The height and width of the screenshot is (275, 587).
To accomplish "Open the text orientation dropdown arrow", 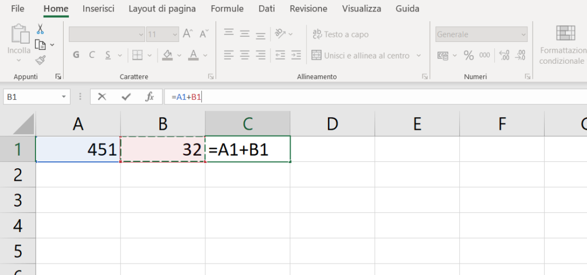I will 291,34.
